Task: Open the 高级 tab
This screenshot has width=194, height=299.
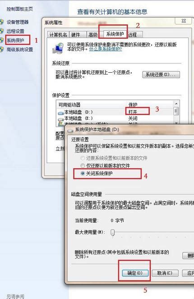Action: pos(93,35)
